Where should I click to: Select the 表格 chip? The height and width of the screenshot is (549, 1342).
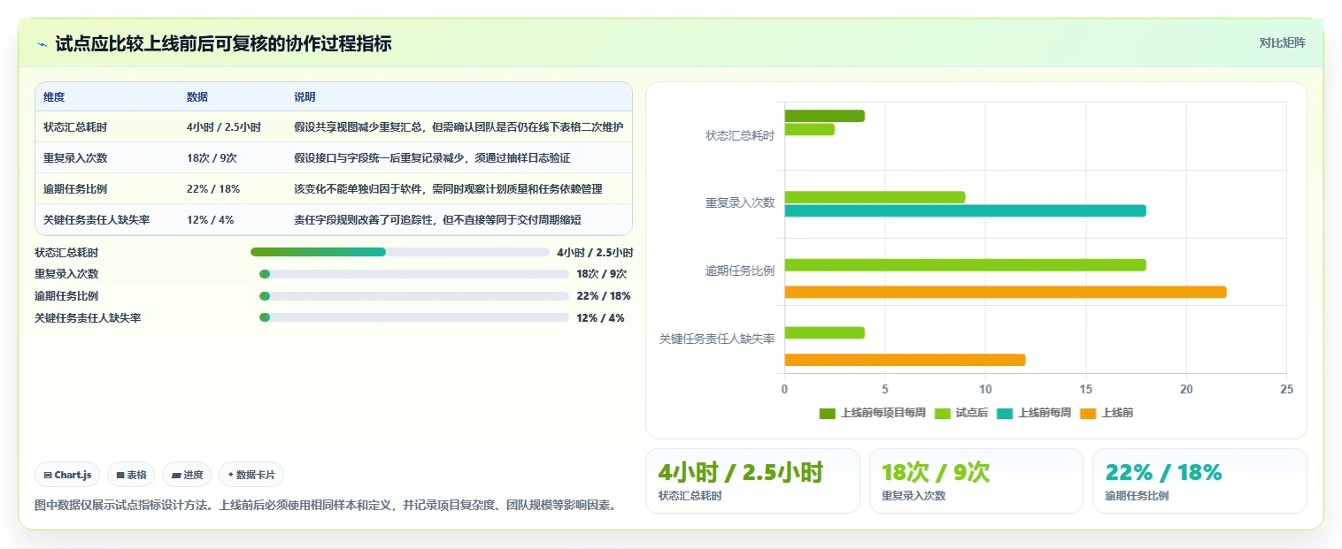(131, 475)
